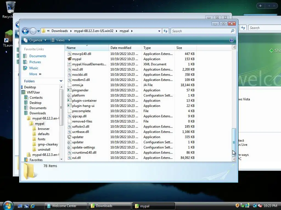Expand the More favorite links
Viewport: 281px width, 210px height.
pos(35,74)
